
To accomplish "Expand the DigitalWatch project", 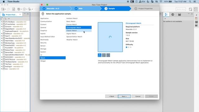I will 2,29.
